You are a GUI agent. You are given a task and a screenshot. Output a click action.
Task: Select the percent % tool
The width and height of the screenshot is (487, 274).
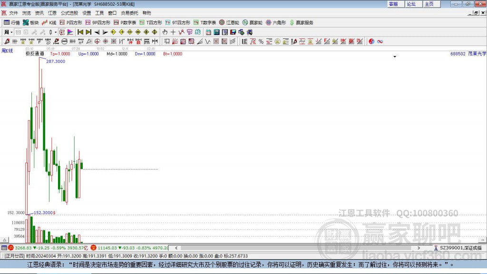click(x=261, y=42)
